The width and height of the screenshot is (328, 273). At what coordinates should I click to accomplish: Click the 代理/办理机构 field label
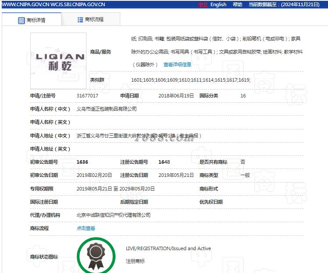tap(45, 215)
